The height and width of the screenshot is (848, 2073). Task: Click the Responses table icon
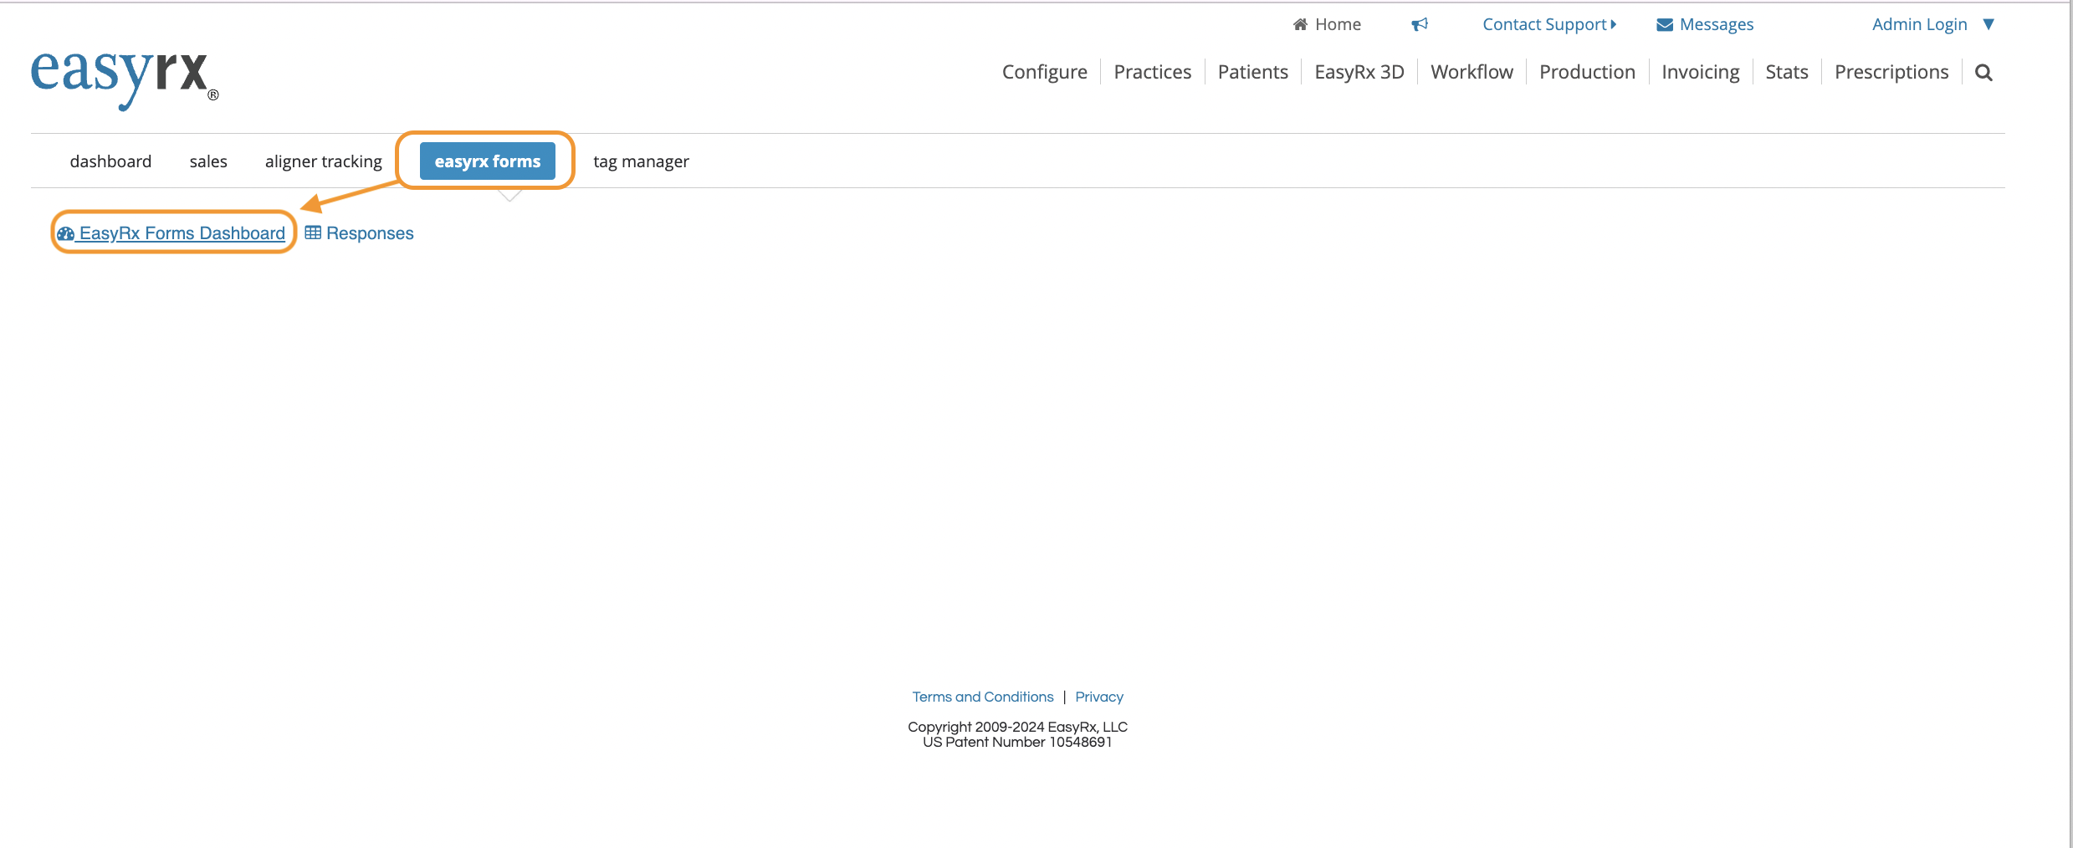(x=313, y=232)
